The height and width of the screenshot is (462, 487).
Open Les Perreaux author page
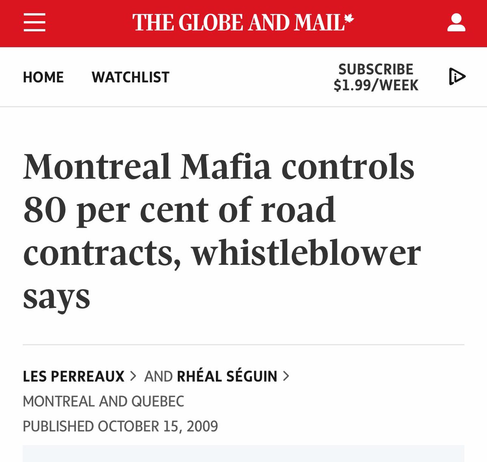(x=73, y=376)
